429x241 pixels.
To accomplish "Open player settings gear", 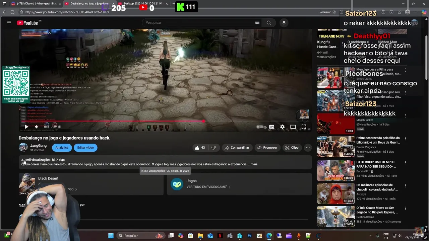I will click(x=283, y=127).
